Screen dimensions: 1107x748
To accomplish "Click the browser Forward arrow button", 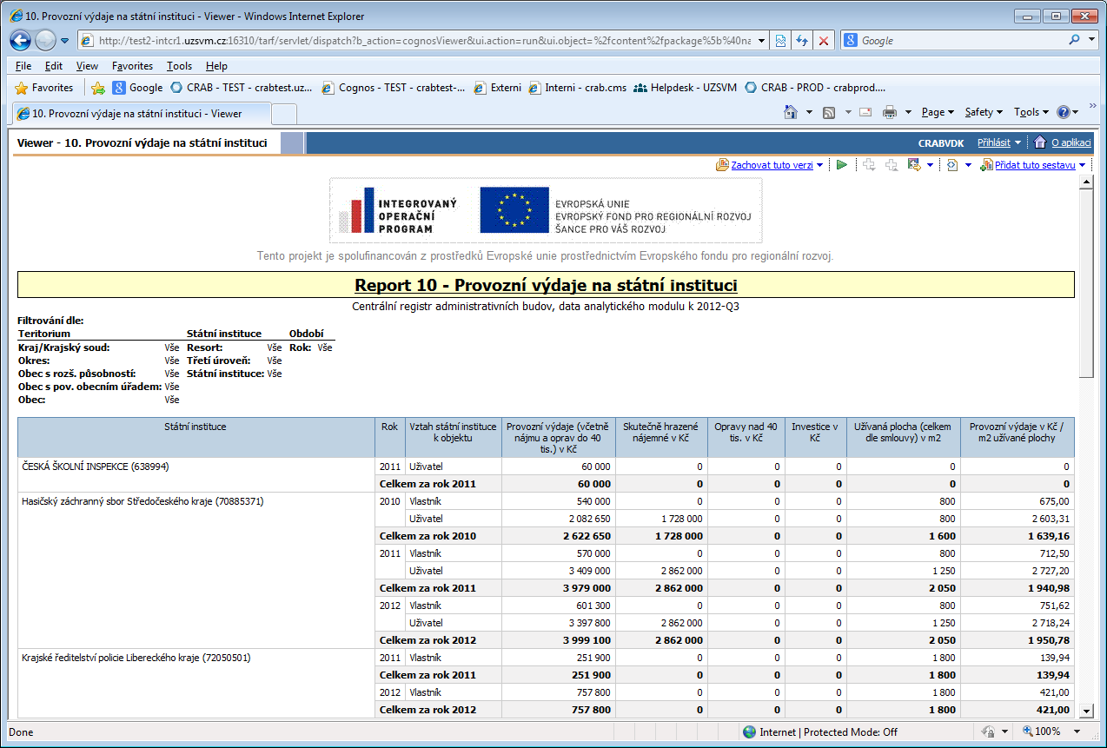I will pyautogui.click(x=44, y=40).
